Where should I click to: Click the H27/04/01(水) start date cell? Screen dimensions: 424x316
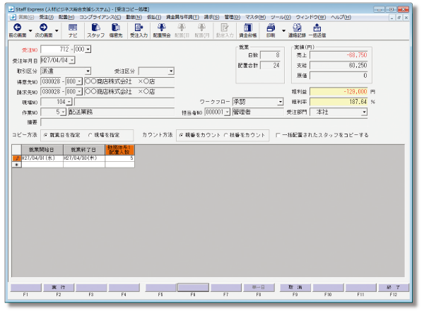pyautogui.click(x=42, y=158)
